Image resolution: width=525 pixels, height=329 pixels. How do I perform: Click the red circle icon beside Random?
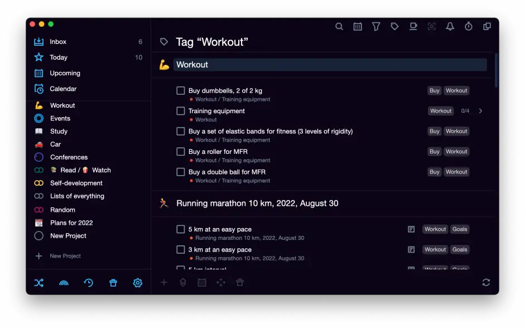tap(38, 210)
